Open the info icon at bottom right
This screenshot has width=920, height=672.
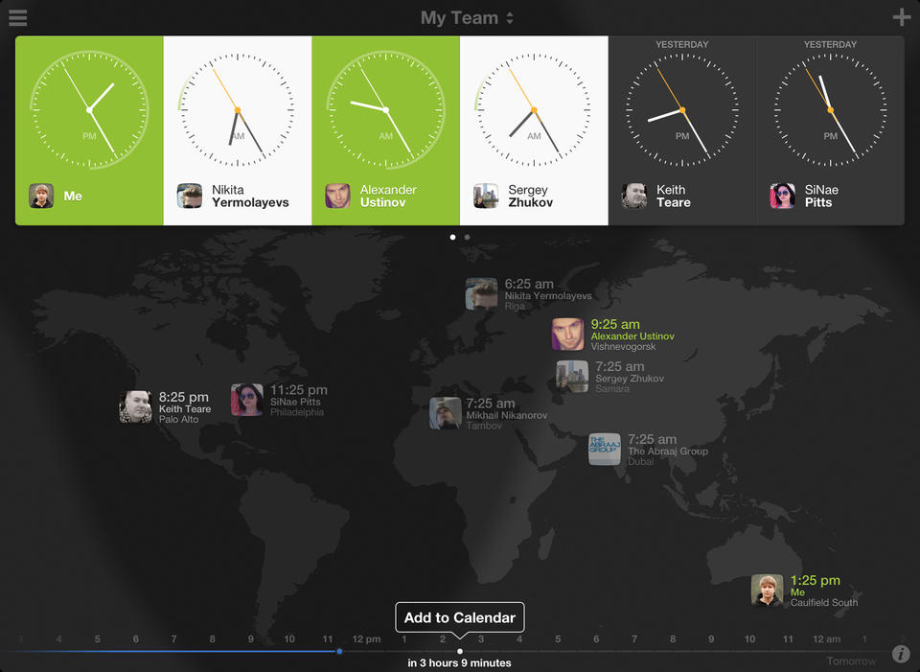coord(900,654)
